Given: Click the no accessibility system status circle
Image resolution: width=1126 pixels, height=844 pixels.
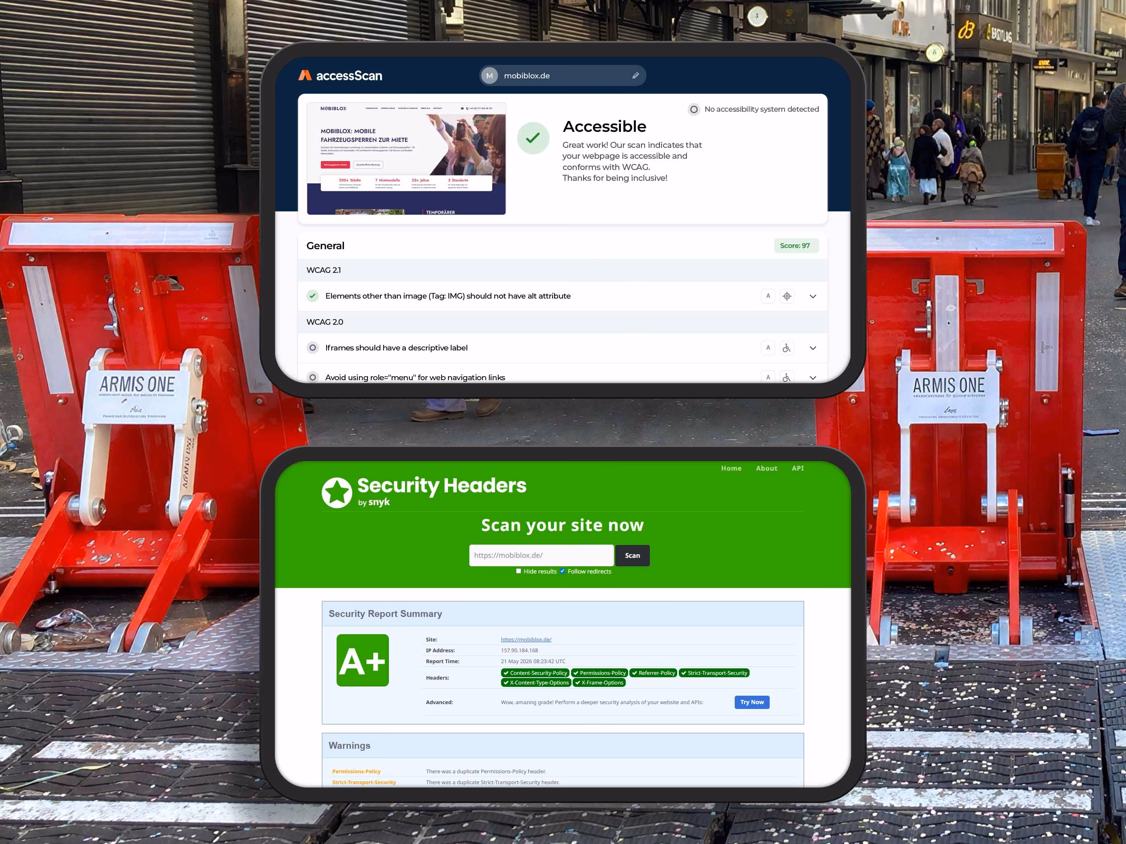Looking at the screenshot, I should [x=693, y=109].
